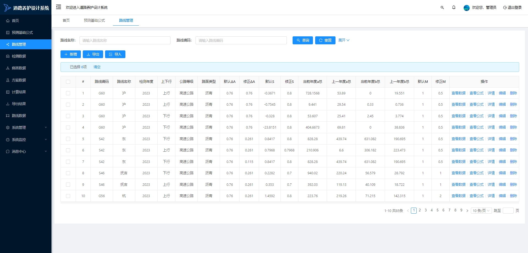This screenshot has width=528, height=253.
Task: Go to page 2 in pagination
Action: 420,210
